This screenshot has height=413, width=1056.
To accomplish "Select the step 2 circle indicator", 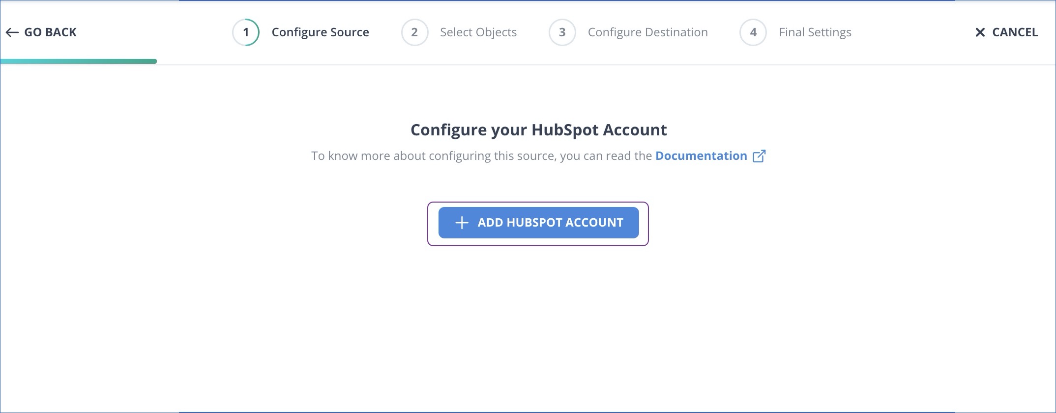I will click(414, 32).
